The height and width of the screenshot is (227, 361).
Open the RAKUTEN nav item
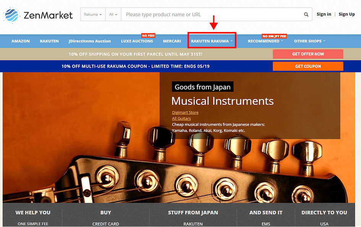tap(49, 41)
